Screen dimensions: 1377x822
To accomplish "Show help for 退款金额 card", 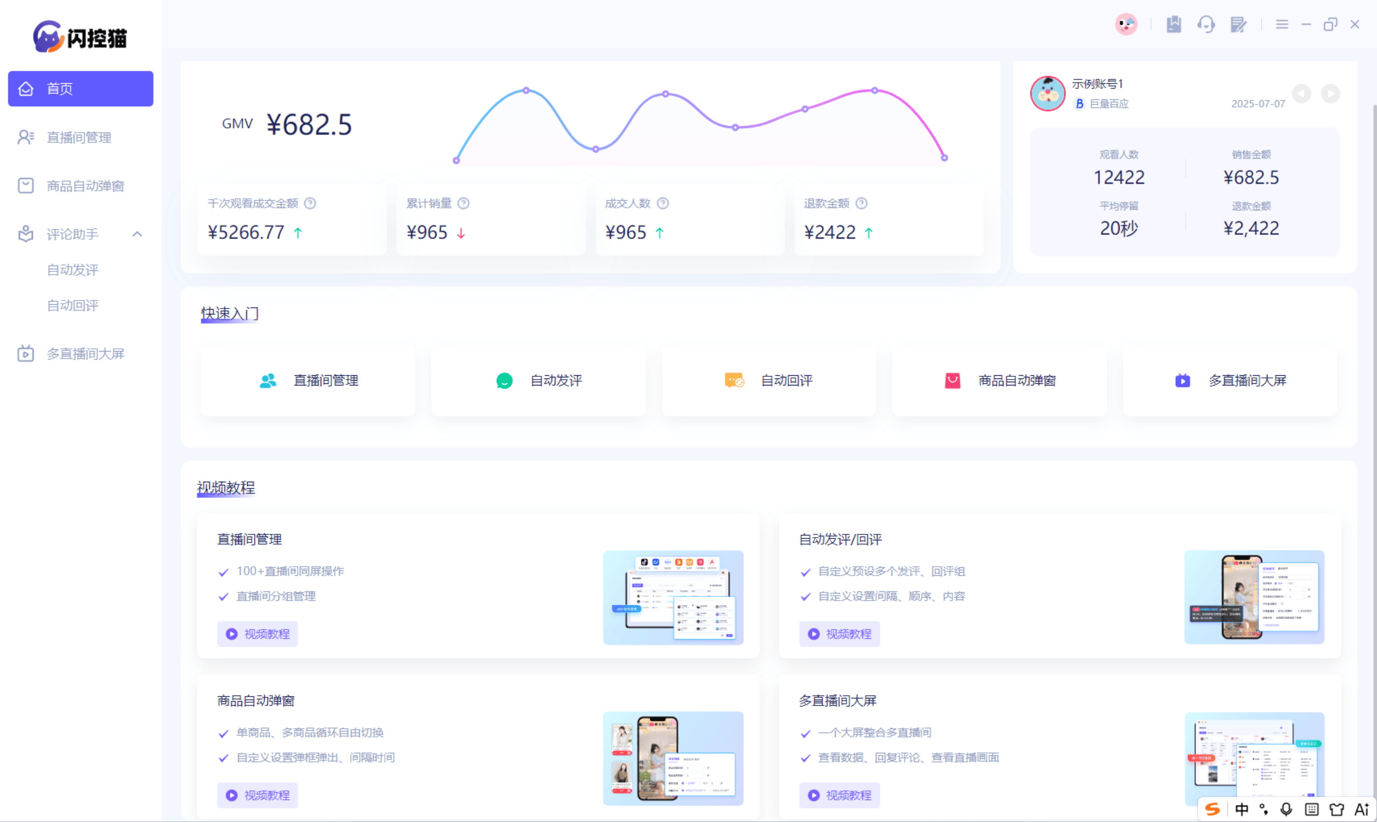I will tap(861, 203).
